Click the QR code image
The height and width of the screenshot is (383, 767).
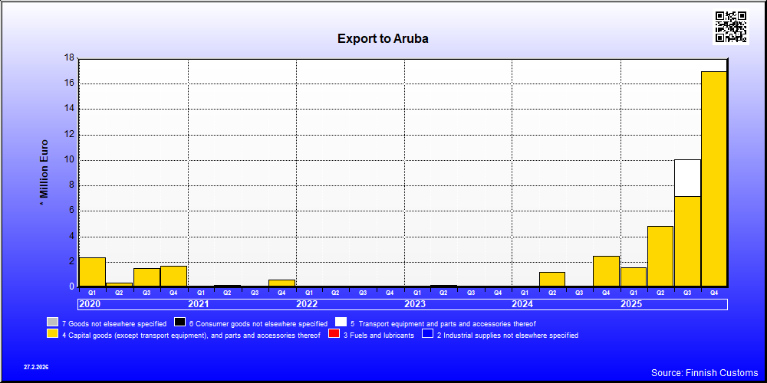(731, 27)
